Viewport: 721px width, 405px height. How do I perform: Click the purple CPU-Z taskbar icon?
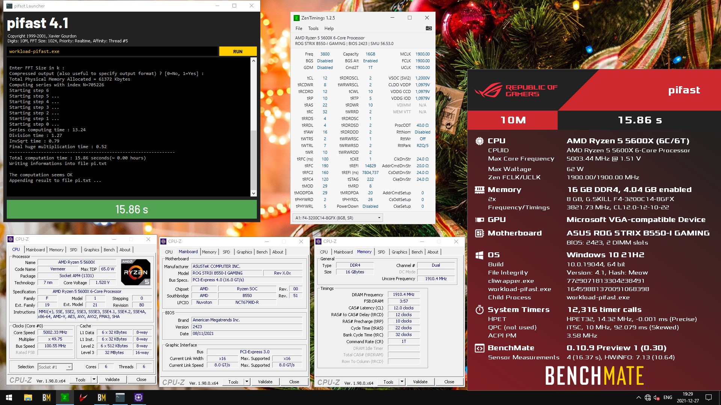[x=138, y=397]
